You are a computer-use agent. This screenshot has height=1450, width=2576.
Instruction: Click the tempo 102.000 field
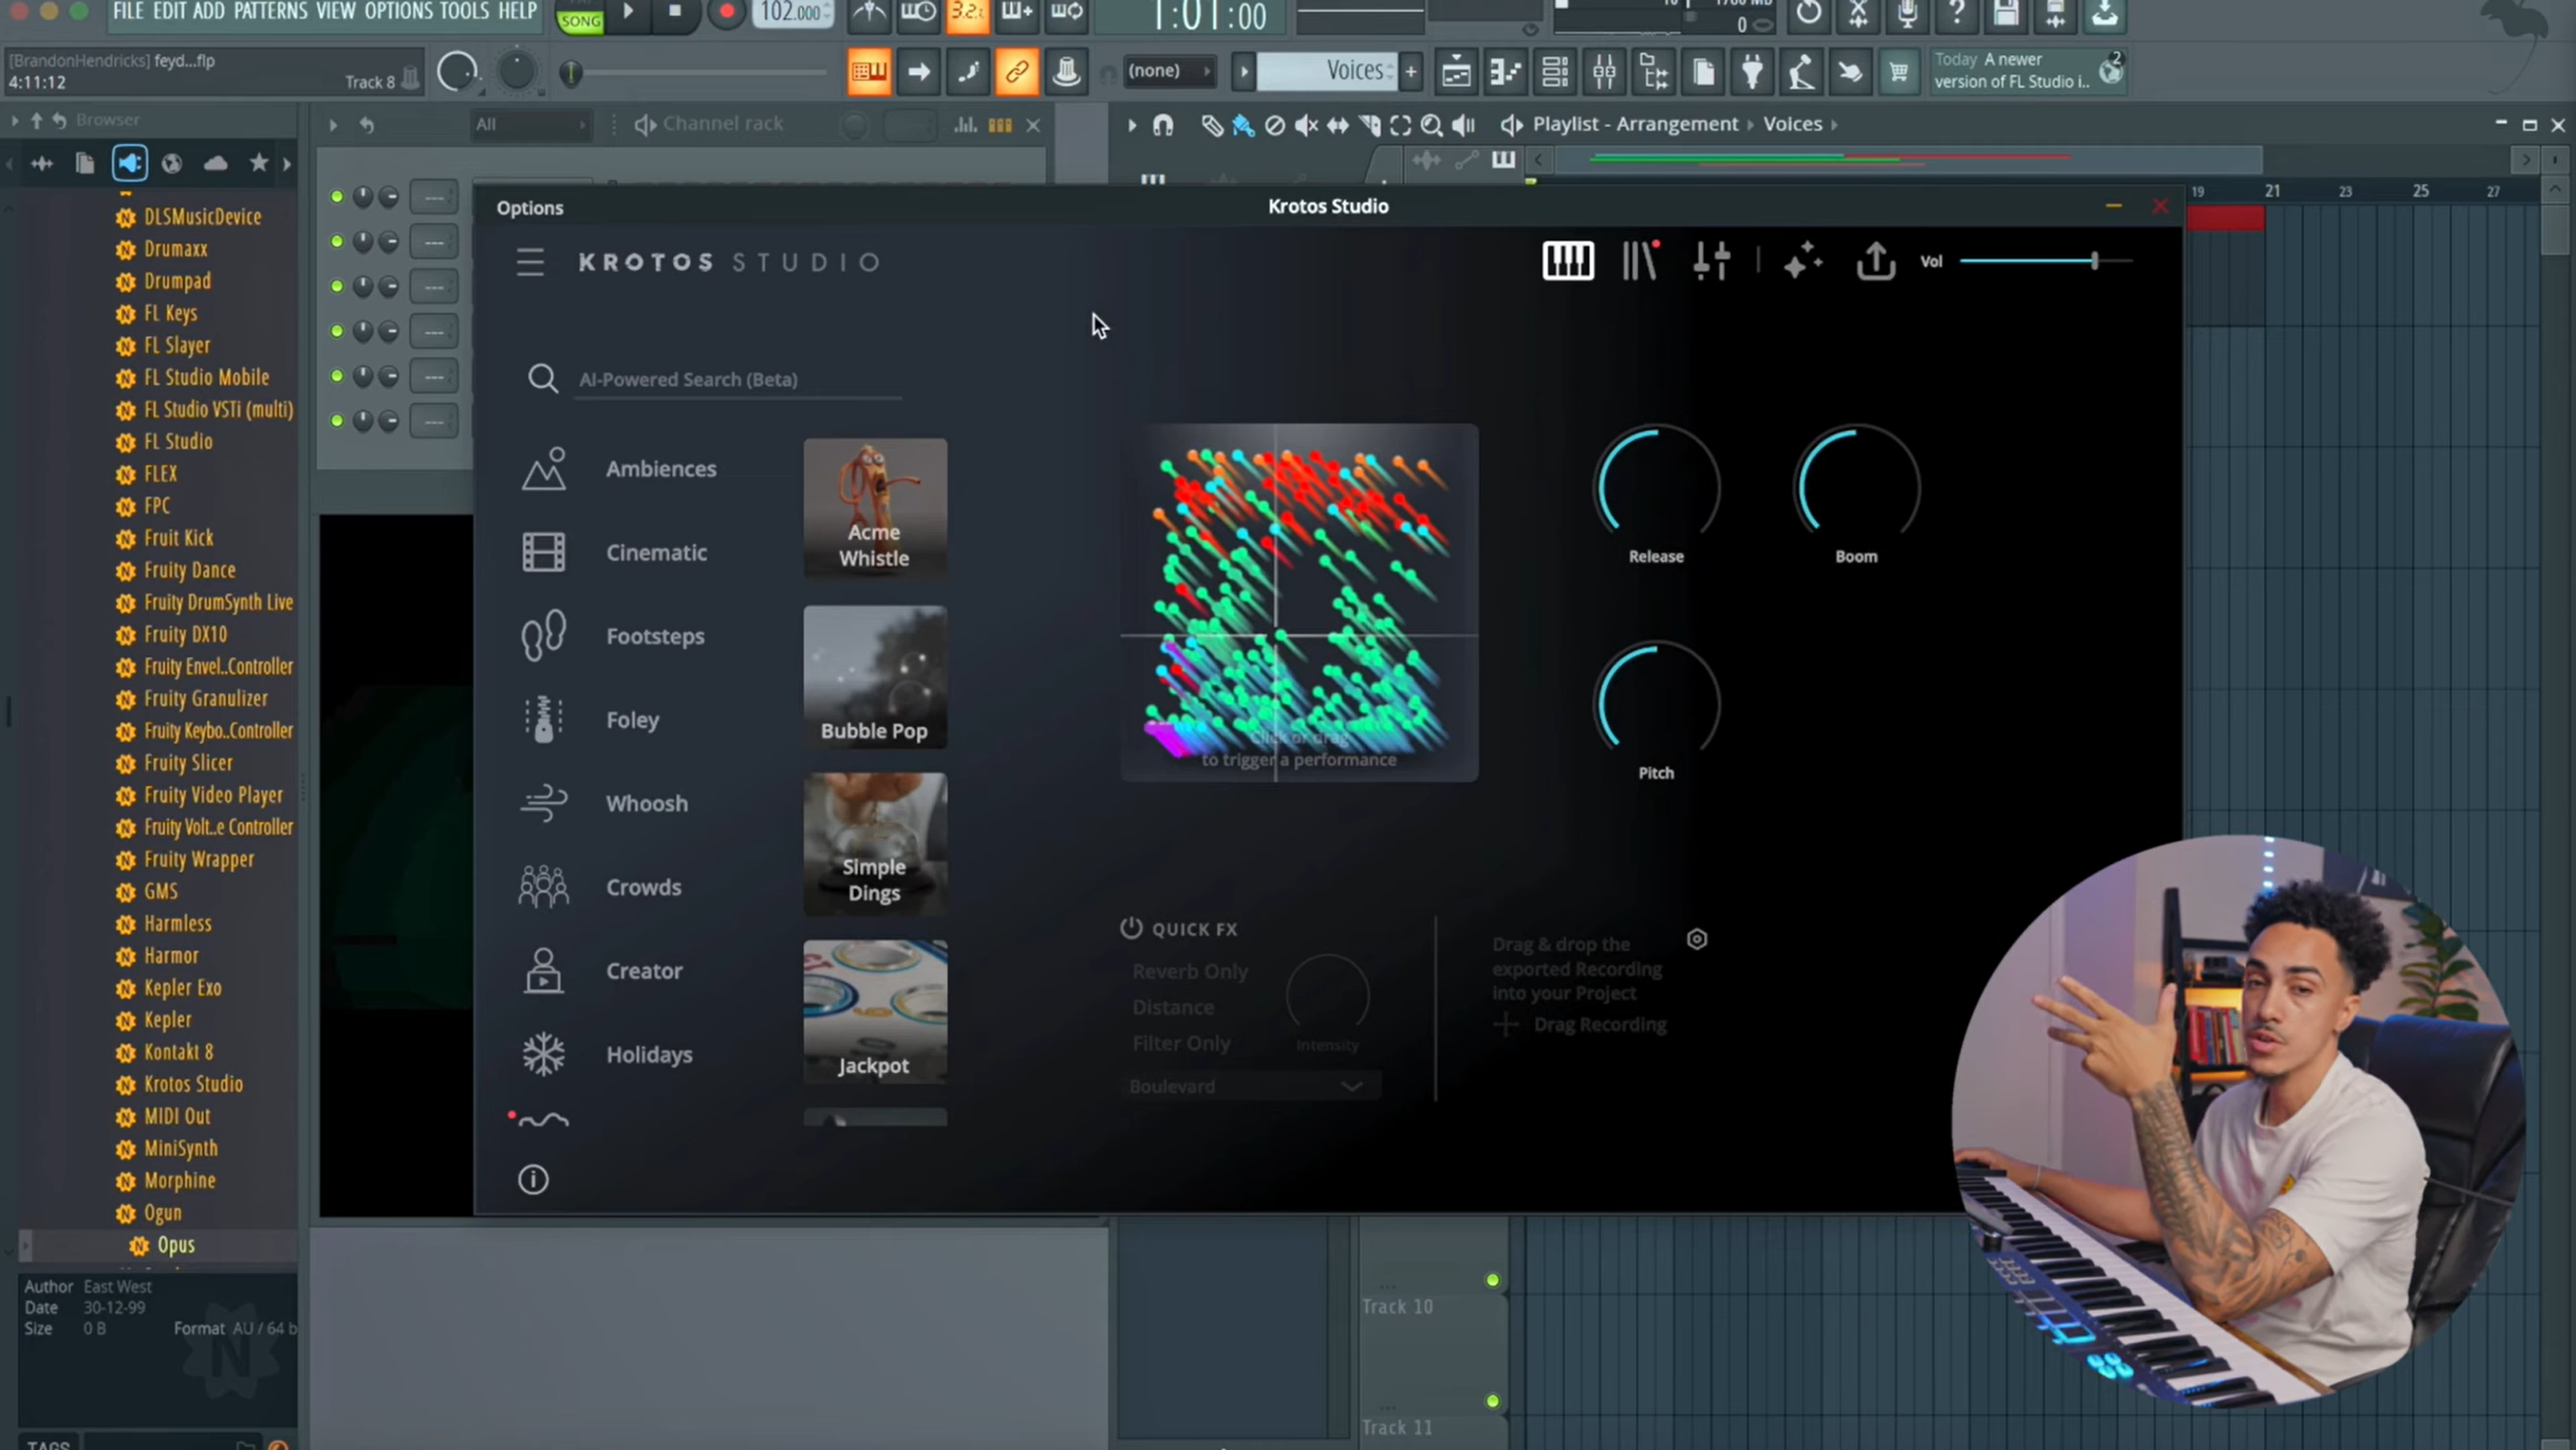pyautogui.click(x=793, y=13)
